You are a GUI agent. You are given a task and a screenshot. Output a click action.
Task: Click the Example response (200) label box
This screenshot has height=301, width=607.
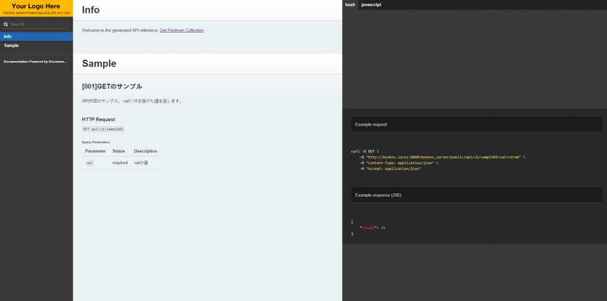click(476, 195)
